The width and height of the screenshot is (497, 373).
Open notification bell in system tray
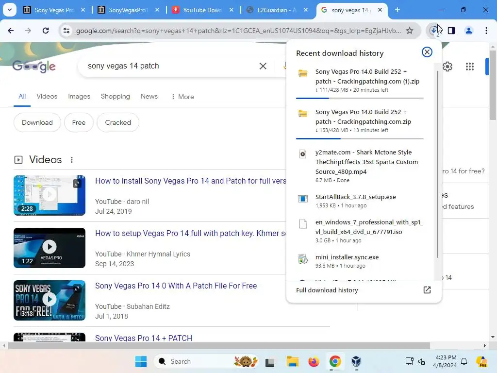pos(464,361)
